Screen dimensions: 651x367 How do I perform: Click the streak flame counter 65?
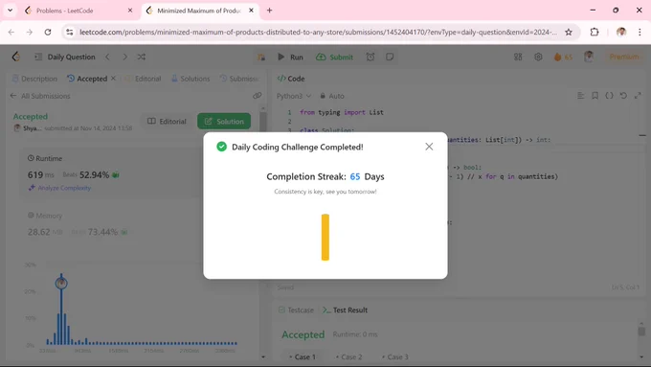tap(563, 57)
